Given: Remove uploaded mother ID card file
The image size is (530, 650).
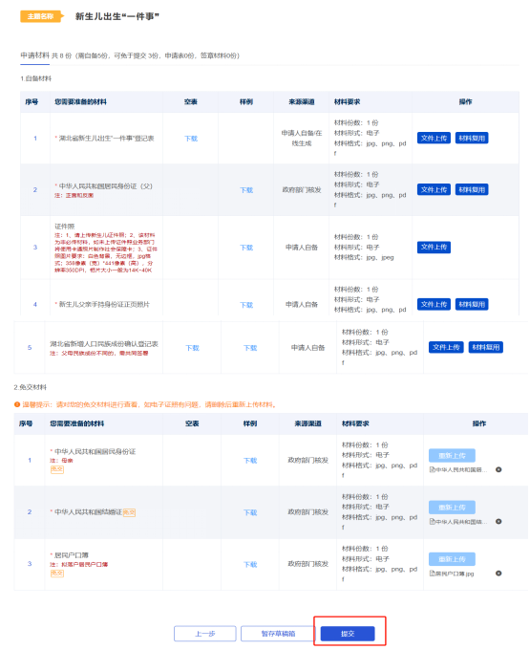Looking at the screenshot, I should (498, 469).
